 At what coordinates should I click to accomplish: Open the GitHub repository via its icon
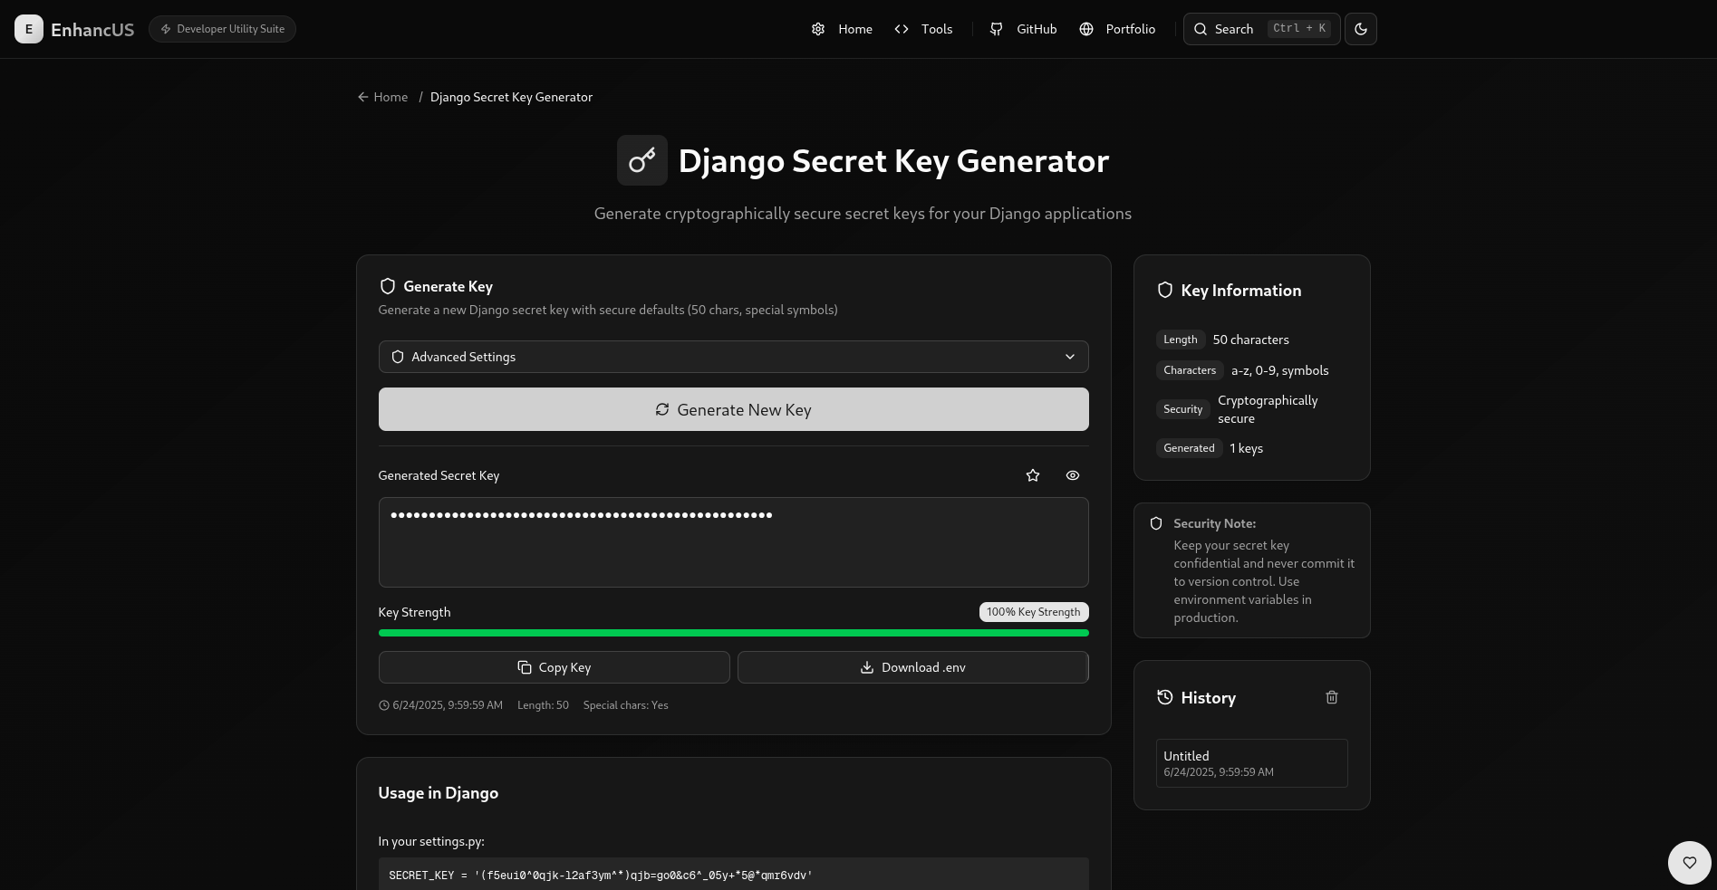point(997,28)
